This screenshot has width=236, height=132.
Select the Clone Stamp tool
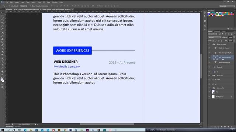tap(2, 39)
